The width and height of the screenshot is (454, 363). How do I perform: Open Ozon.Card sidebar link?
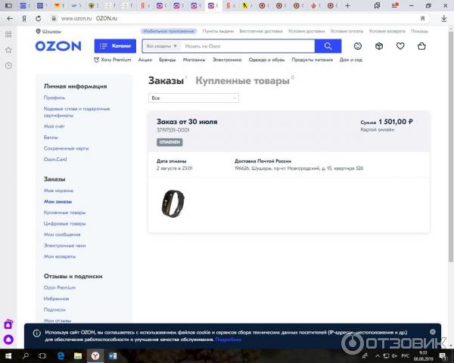pyautogui.click(x=55, y=160)
